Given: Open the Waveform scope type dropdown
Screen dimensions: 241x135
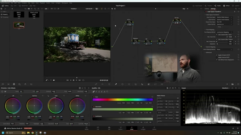Looking at the screenshot, I should click(x=226, y=88).
